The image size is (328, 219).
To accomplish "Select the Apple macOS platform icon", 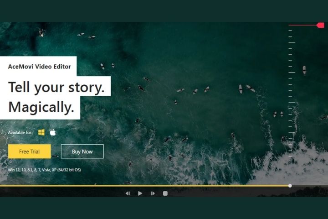I will pyautogui.click(x=53, y=132).
